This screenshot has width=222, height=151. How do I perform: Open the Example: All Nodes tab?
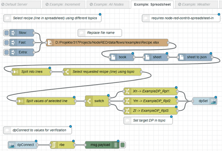108,5
